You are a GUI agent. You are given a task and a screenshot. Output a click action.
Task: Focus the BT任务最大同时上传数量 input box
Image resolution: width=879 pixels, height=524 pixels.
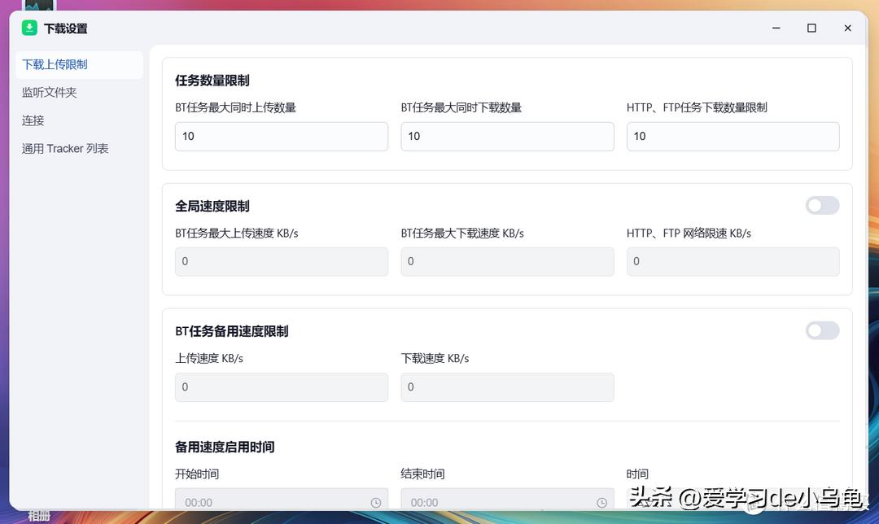[281, 137]
